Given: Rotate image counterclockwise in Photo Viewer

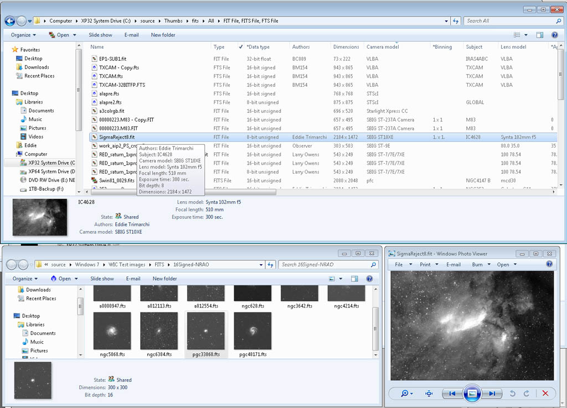Looking at the screenshot, I should point(512,393).
